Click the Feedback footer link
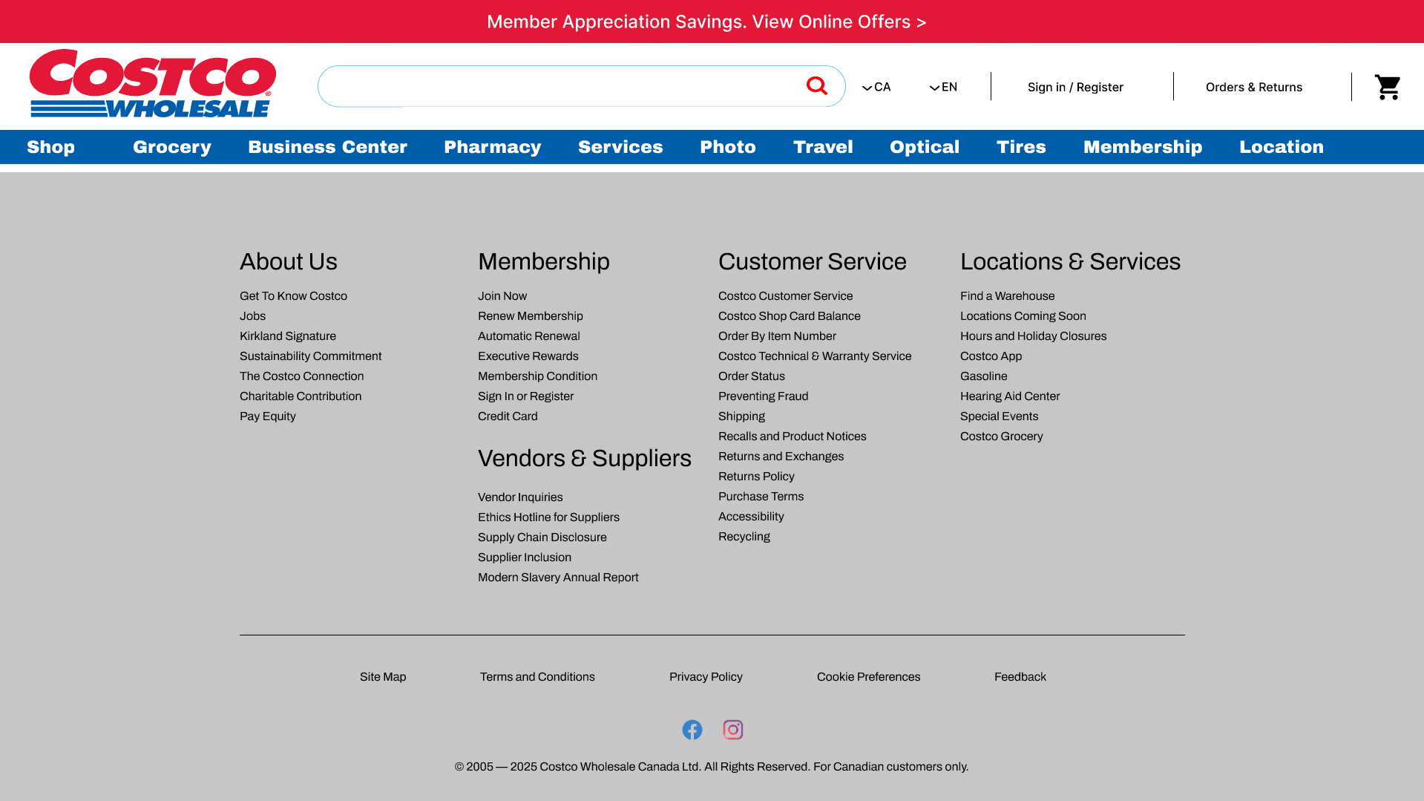 pyautogui.click(x=1020, y=676)
